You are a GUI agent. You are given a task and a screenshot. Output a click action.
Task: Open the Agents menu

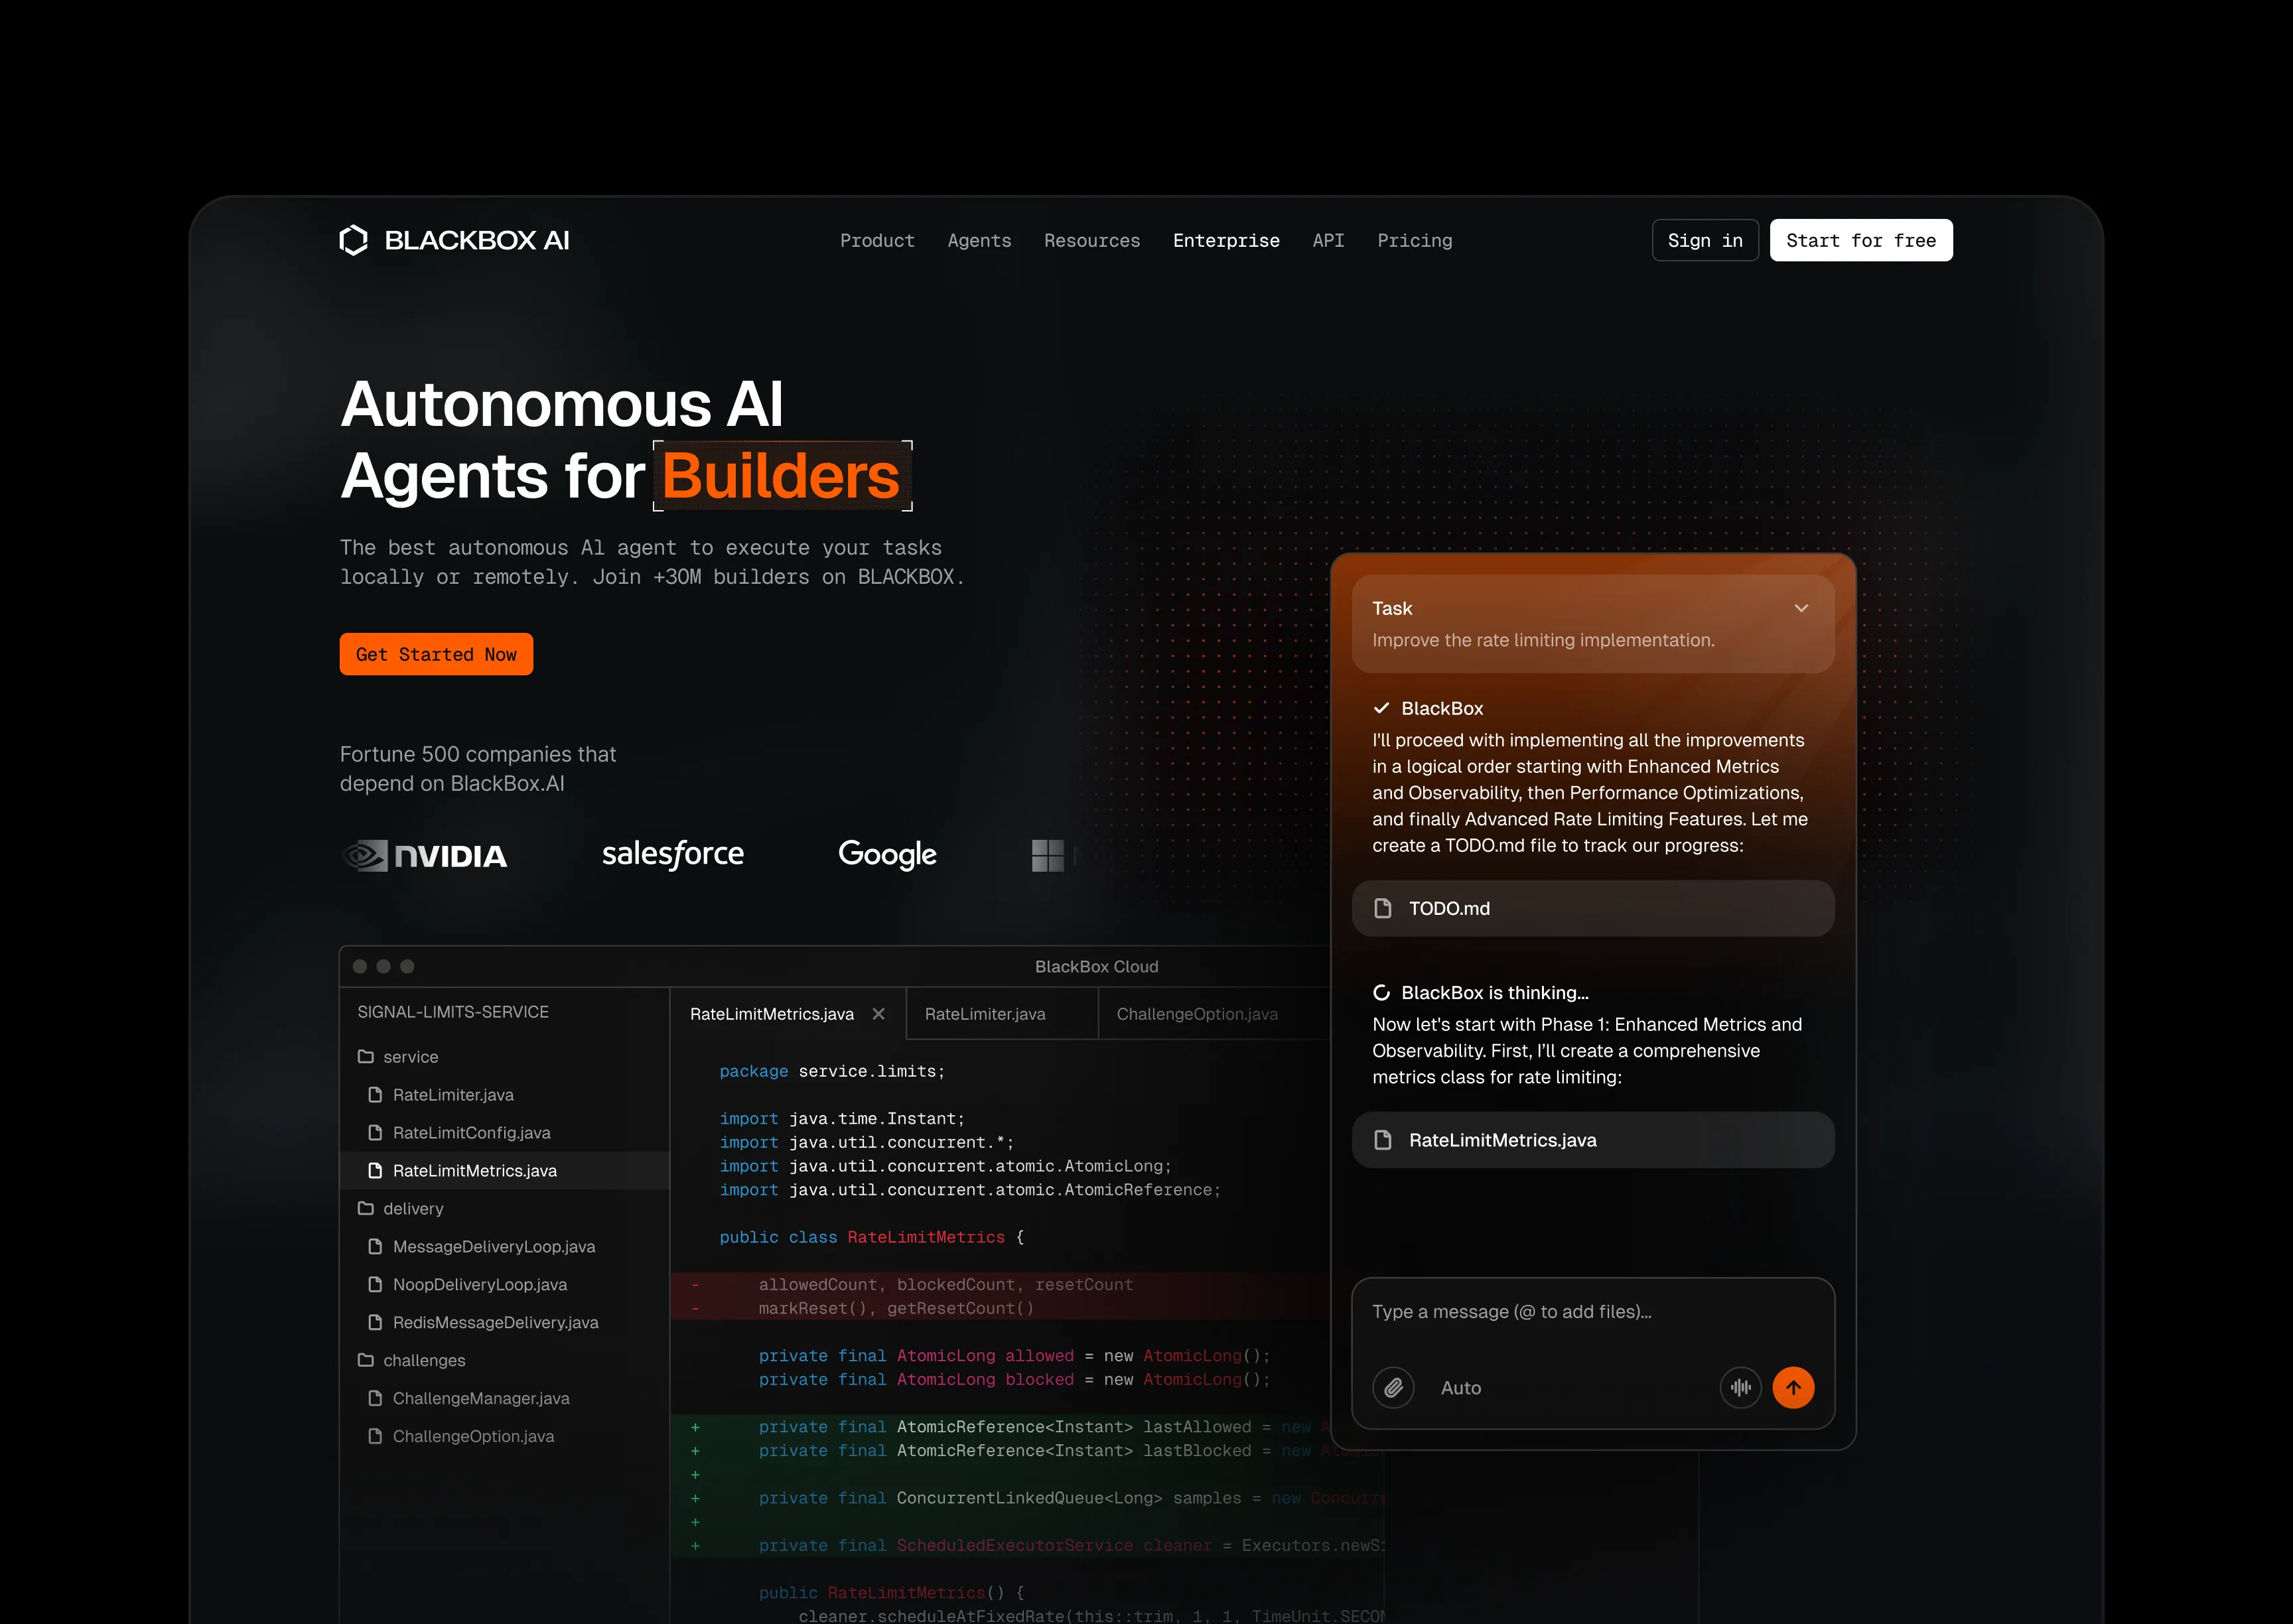(x=979, y=240)
